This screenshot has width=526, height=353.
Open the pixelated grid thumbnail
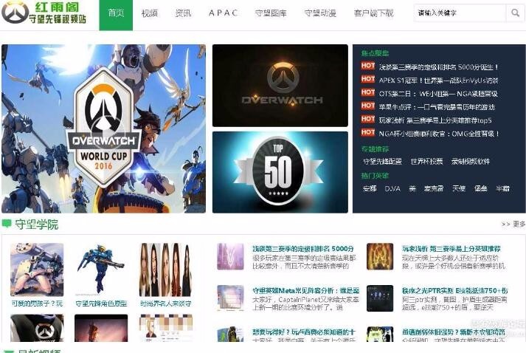pos(166,328)
